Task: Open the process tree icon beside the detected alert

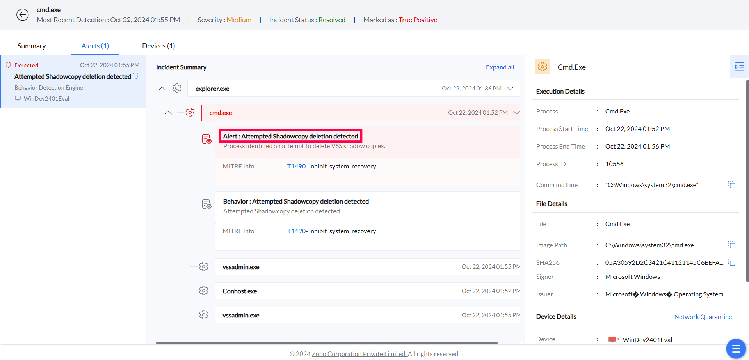Action: pos(136,76)
